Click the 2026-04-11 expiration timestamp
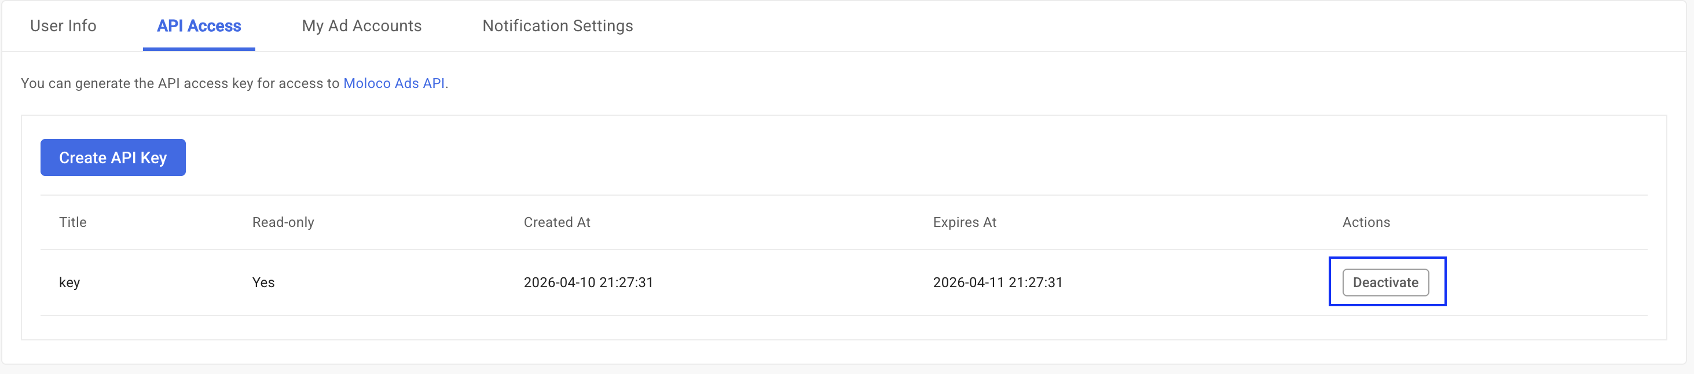The image size is (1694, 374). pos(998,282)
